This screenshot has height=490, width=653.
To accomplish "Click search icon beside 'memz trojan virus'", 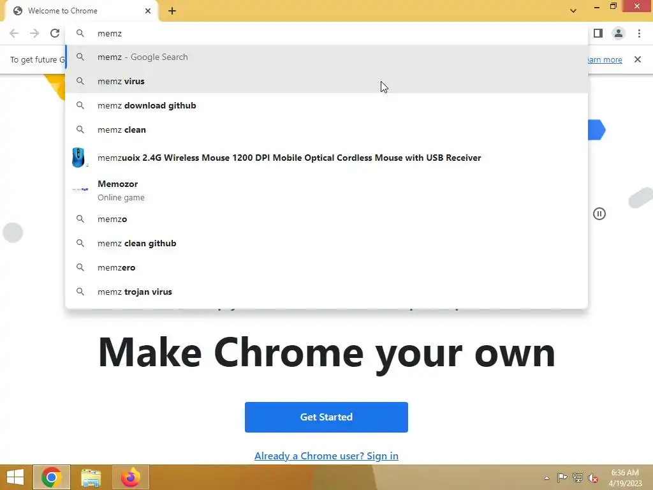I will coord(80,292).
